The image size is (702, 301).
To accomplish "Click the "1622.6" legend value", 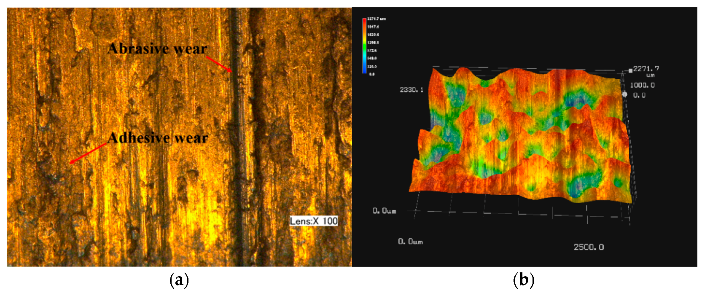I will tap(373, 35).
